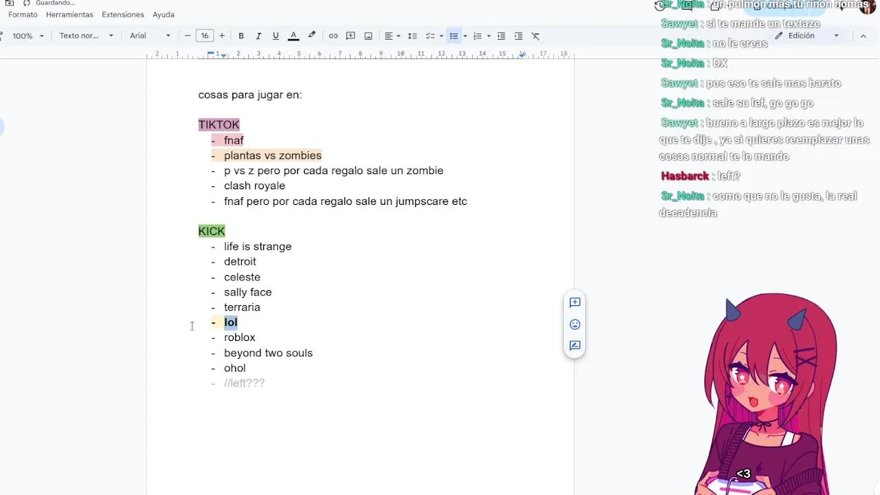Click the insert link icon
The height and width of the screenshot is (495, 880).
[x=333, y=36]
